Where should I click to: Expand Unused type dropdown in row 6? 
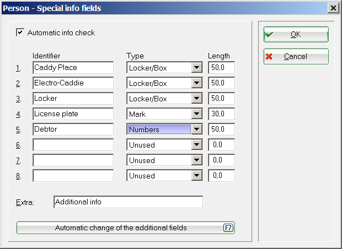(x=196, y=145)
